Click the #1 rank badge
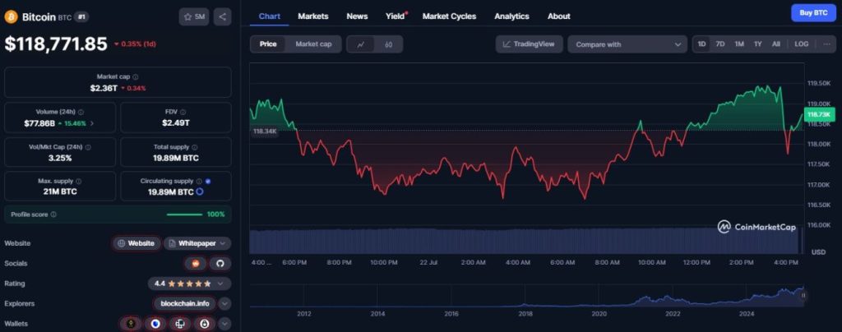This screenshot has width=842, height=332. coord(81,17)
